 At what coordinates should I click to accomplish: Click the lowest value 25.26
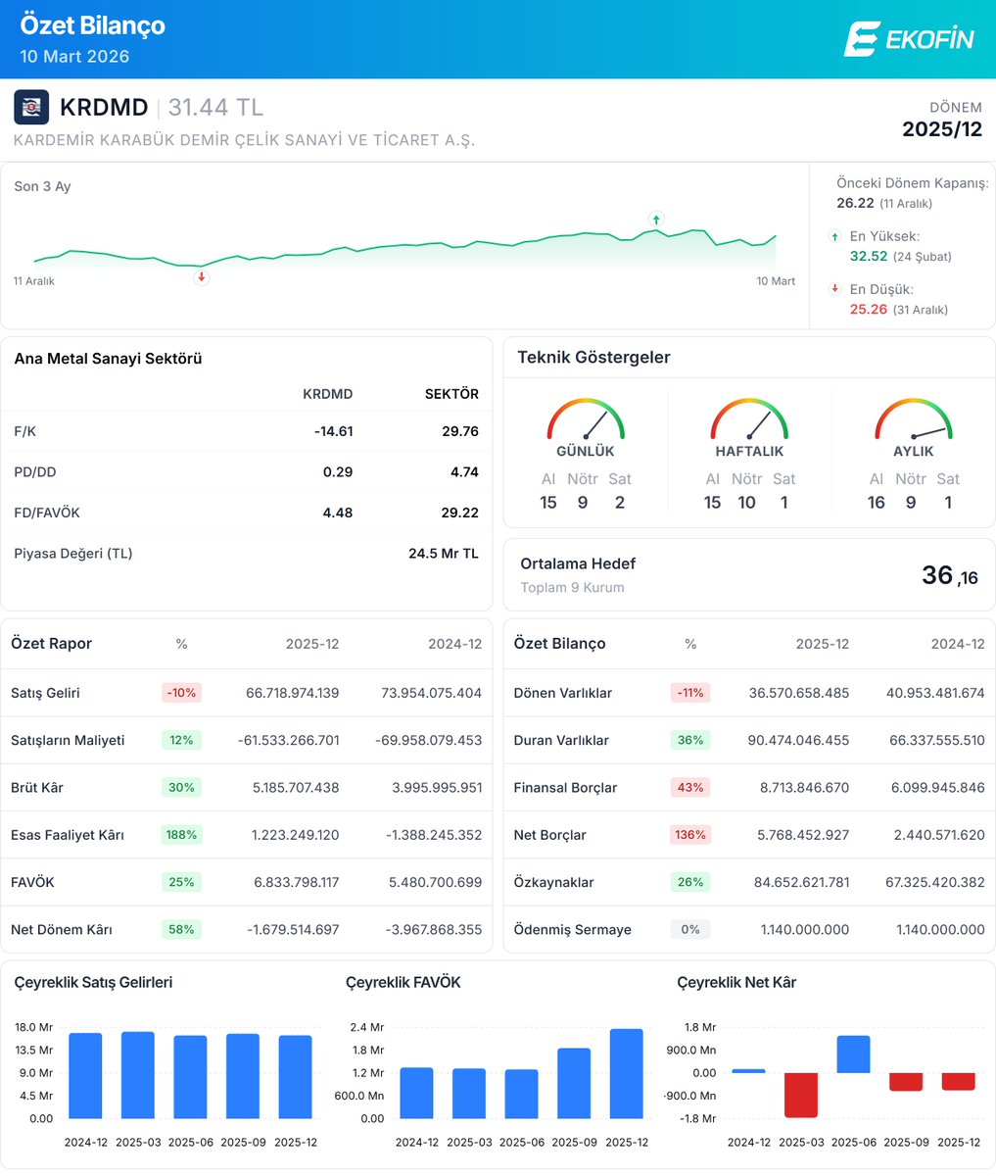869,309
